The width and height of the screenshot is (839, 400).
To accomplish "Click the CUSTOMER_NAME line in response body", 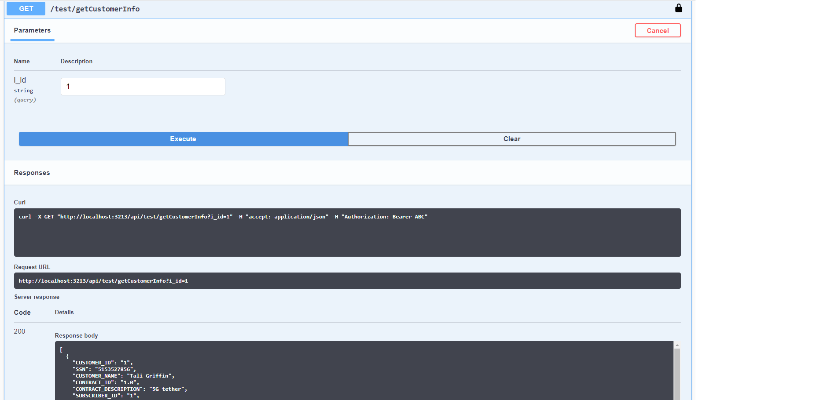I will [123, 376].
